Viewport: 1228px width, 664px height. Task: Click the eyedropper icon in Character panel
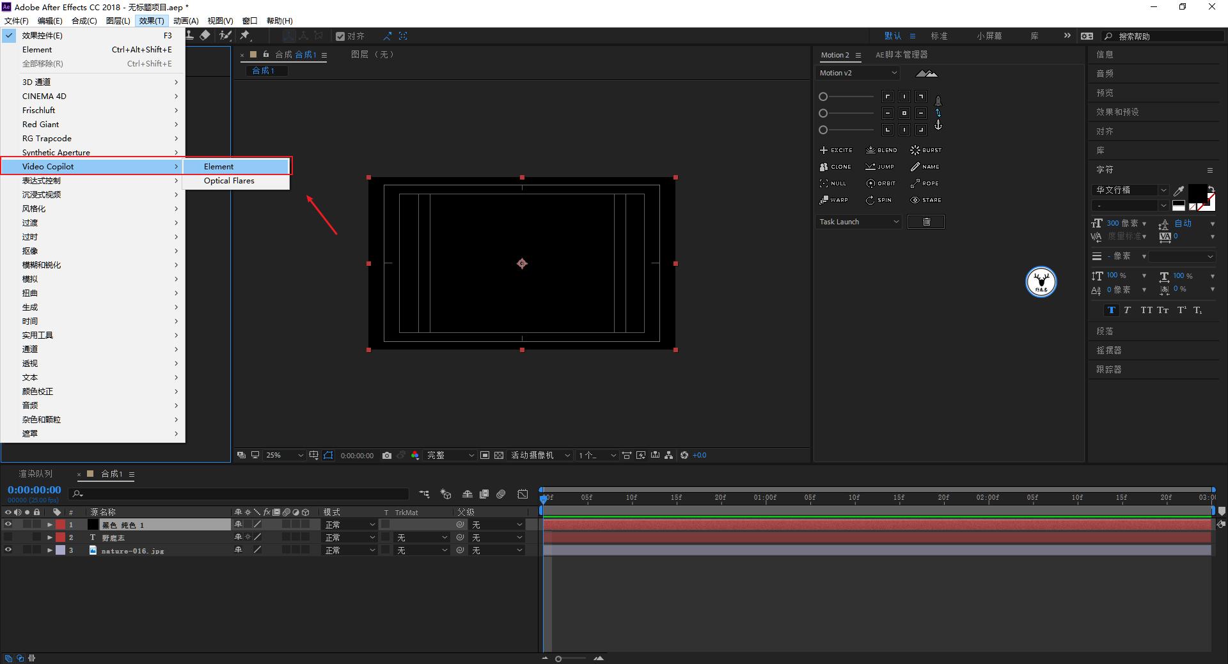pos(1179,190)
